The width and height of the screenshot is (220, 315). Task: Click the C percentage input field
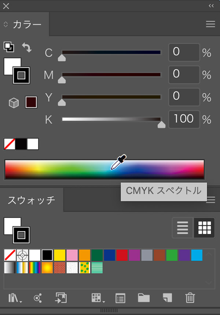point(184,53)
